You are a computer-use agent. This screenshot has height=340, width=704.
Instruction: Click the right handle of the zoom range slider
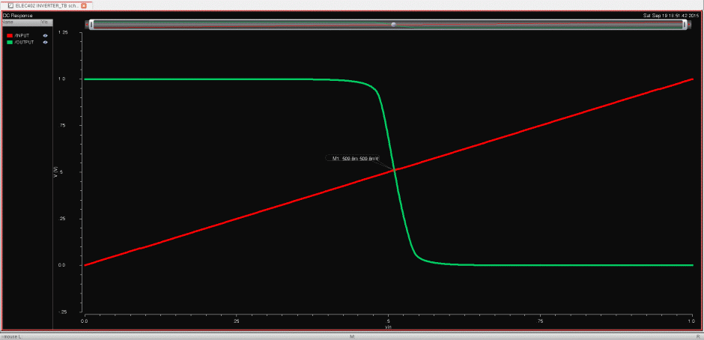coord(685,25)
